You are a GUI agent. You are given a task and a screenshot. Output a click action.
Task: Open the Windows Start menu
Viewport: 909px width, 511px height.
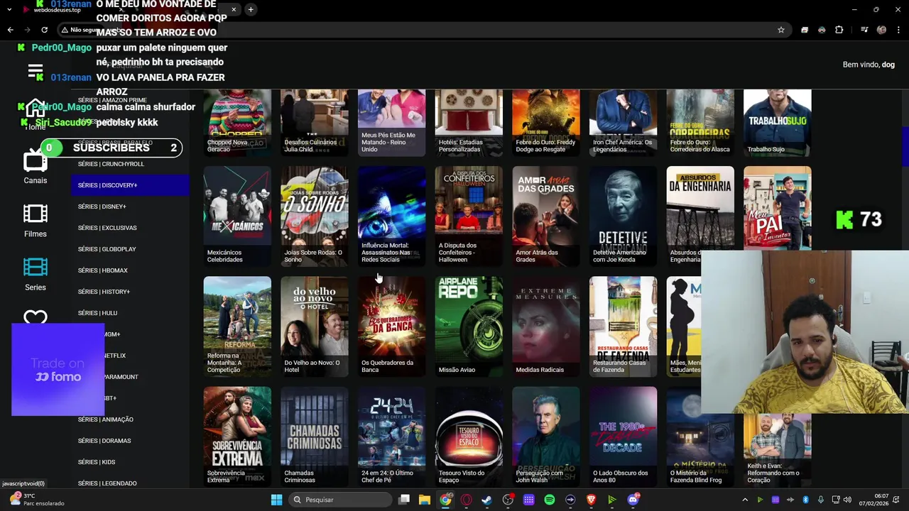[276, 500]
